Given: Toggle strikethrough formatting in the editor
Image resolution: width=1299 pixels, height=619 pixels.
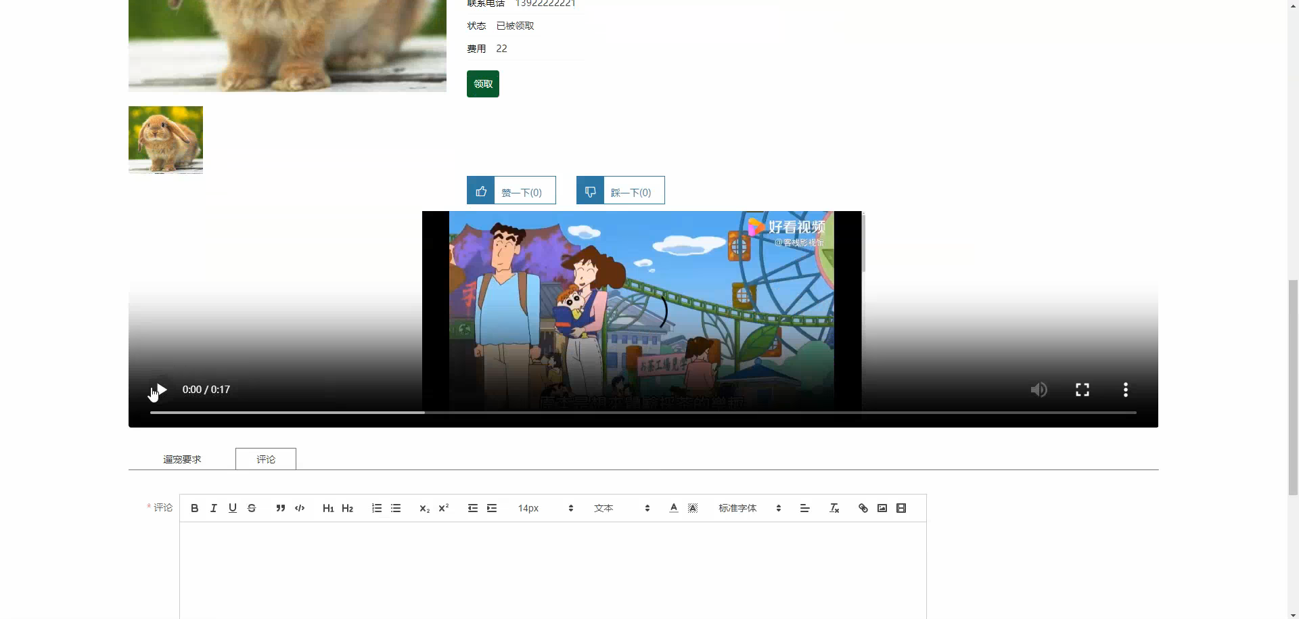Looking at the screenshot, I should point(252,508).
